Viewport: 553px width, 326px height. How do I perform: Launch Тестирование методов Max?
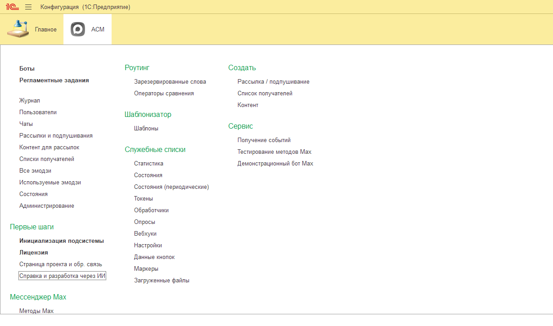(x=274, y=152)
